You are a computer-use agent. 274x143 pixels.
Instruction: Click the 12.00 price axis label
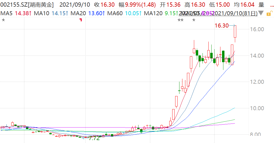[257, 82]
